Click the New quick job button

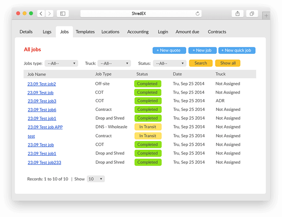(237, 51)
